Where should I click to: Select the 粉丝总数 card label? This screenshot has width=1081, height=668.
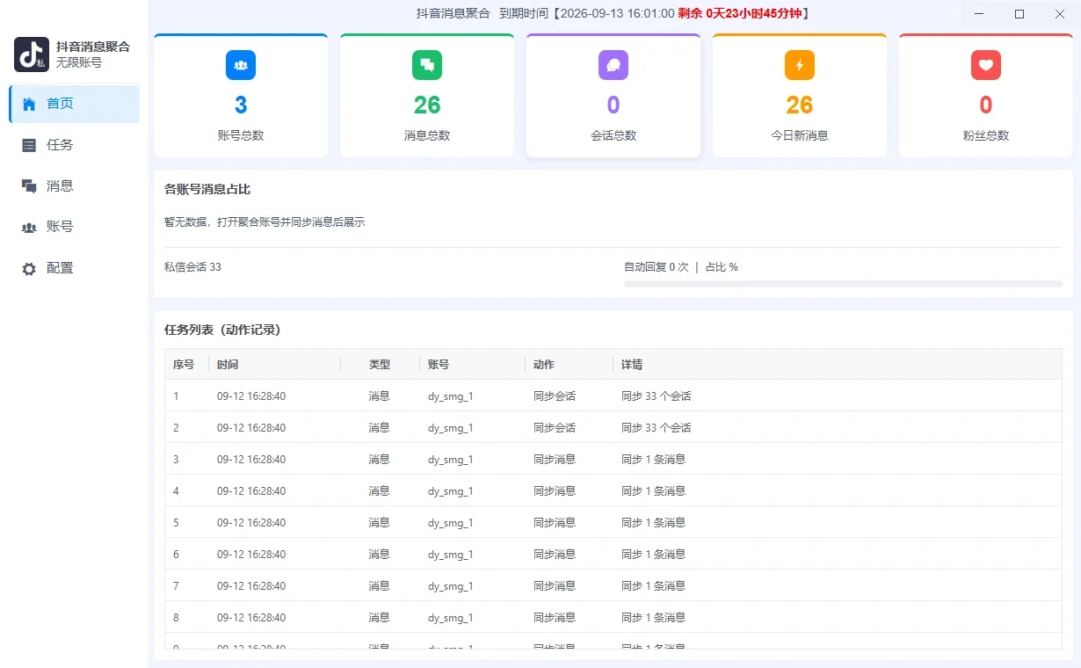[986, 136]
